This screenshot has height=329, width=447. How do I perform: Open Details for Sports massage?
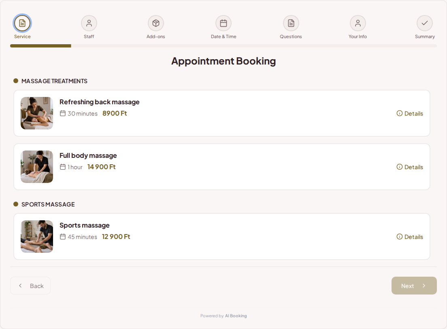[x=410, y=237]
